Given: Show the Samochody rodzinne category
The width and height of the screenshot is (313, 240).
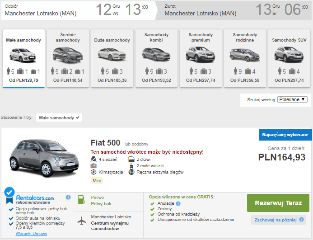Looking at the screenshot, I should pyautogui.click(x=245, y=59).
